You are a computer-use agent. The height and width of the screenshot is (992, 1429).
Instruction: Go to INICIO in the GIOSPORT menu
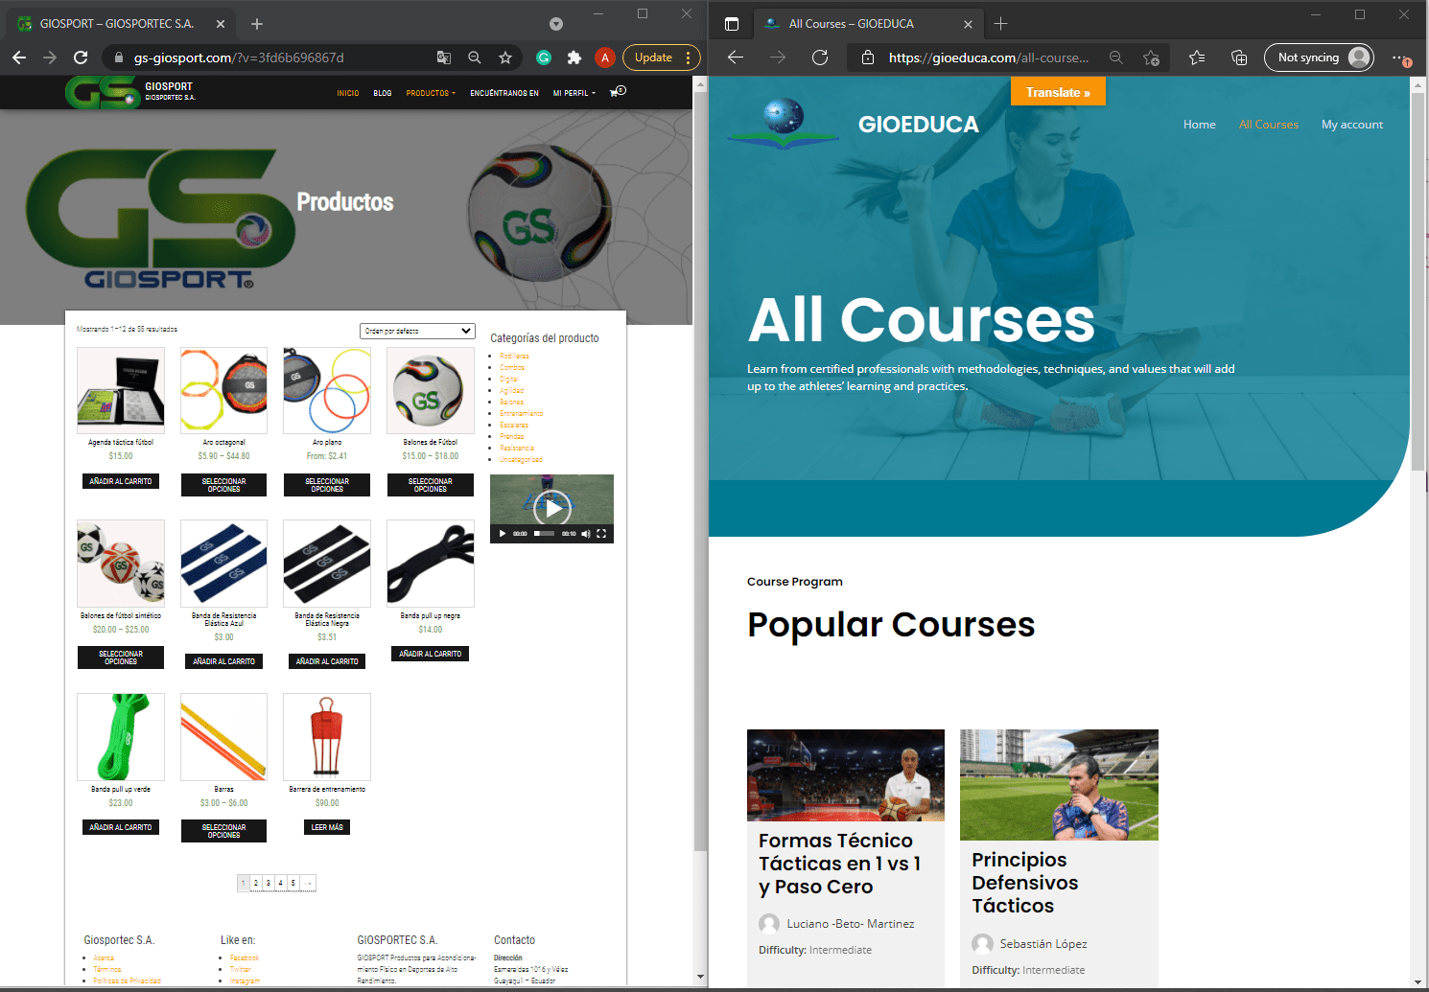click(x=348, y=93)
